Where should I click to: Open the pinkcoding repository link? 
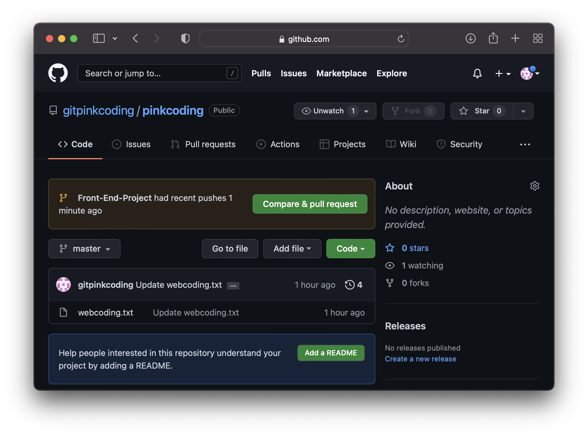pos(173,111)
